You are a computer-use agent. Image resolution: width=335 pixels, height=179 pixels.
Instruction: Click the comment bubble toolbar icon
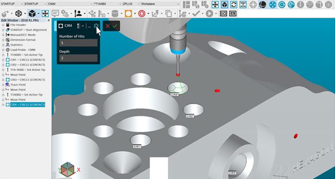coord(56,14)
